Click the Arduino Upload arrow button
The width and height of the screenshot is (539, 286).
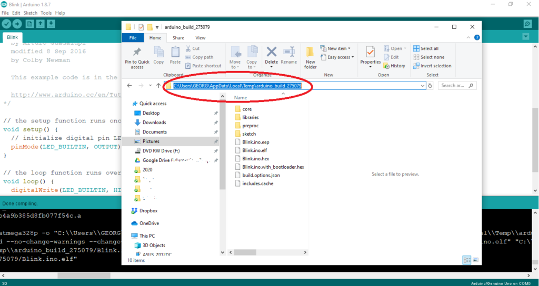[x=17, y=24]
